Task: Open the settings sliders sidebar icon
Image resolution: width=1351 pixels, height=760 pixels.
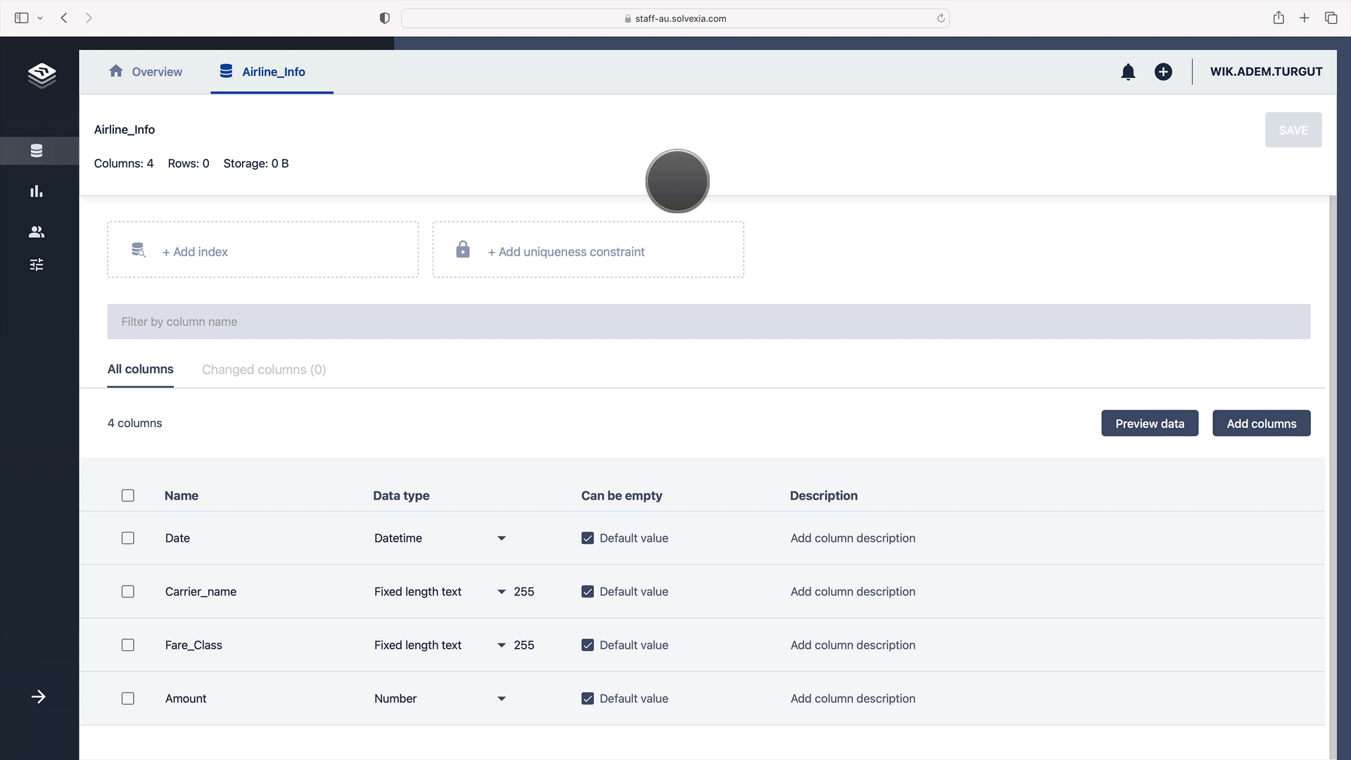Action: point(37,265)
